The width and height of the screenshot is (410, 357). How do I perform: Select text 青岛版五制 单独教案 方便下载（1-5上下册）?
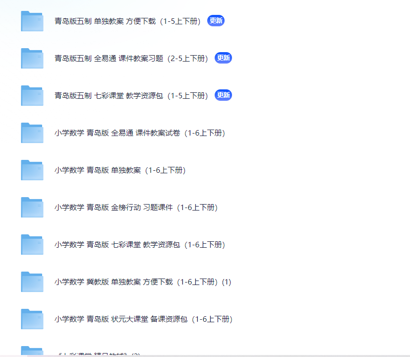coord(127,21)
